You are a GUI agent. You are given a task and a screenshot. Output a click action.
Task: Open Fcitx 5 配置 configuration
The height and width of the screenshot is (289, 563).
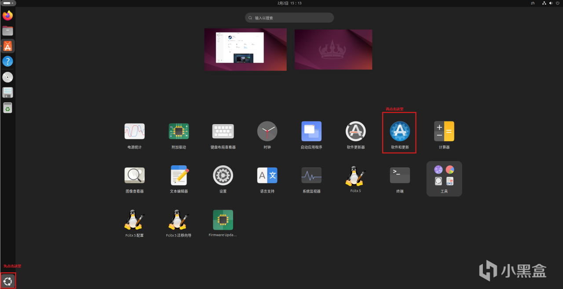pos(135,224)
